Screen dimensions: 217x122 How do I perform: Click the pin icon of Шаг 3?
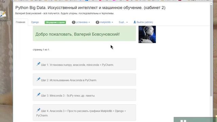38,95
